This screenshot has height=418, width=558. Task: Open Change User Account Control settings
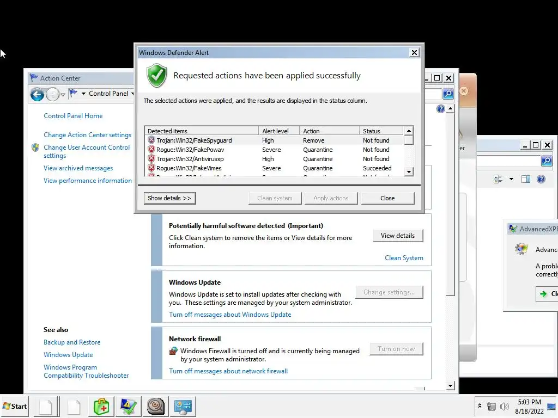pos(87,151)
